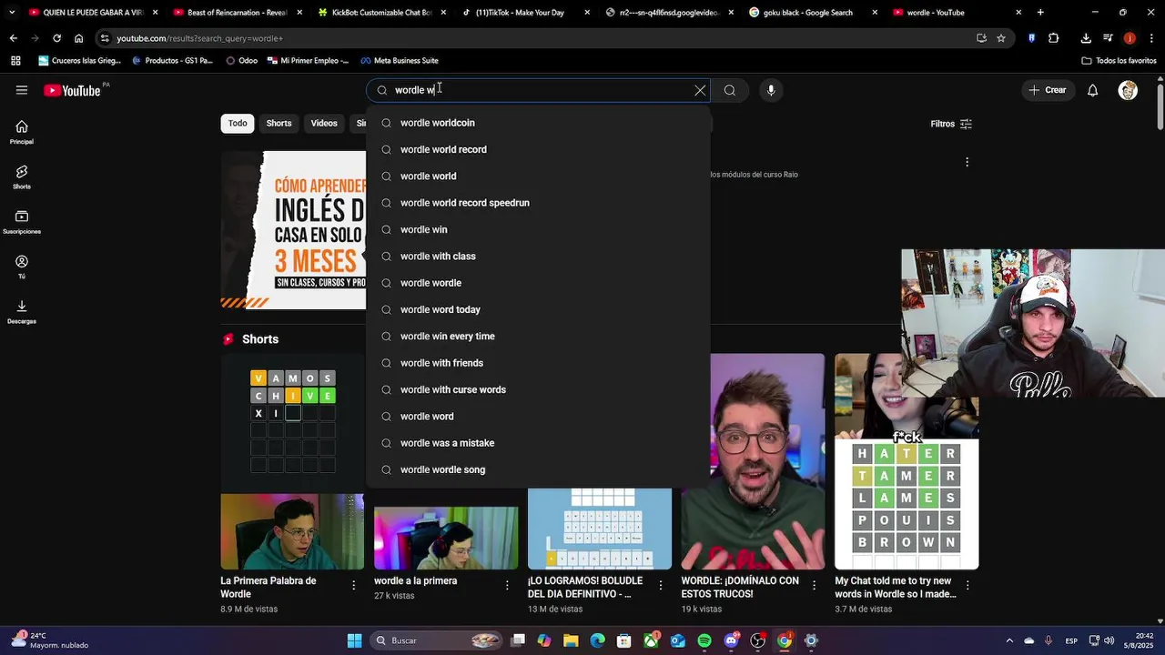Open the Tú section in sidebar
This screenshot has height=655, width=1165.
click(22, 267)
